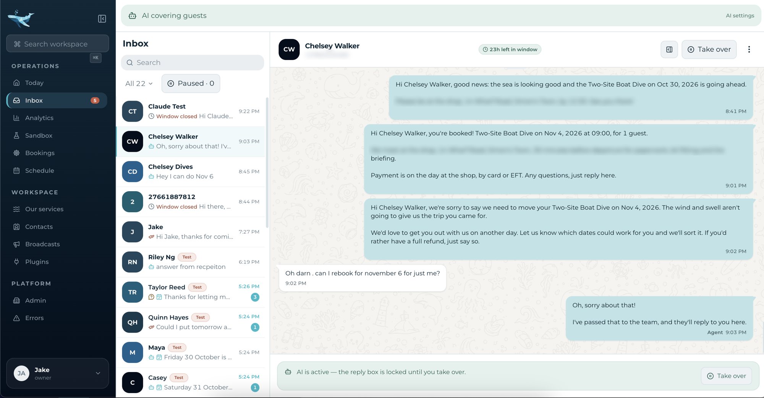Expand the All 22 filter dropdown

coord(139,83)
